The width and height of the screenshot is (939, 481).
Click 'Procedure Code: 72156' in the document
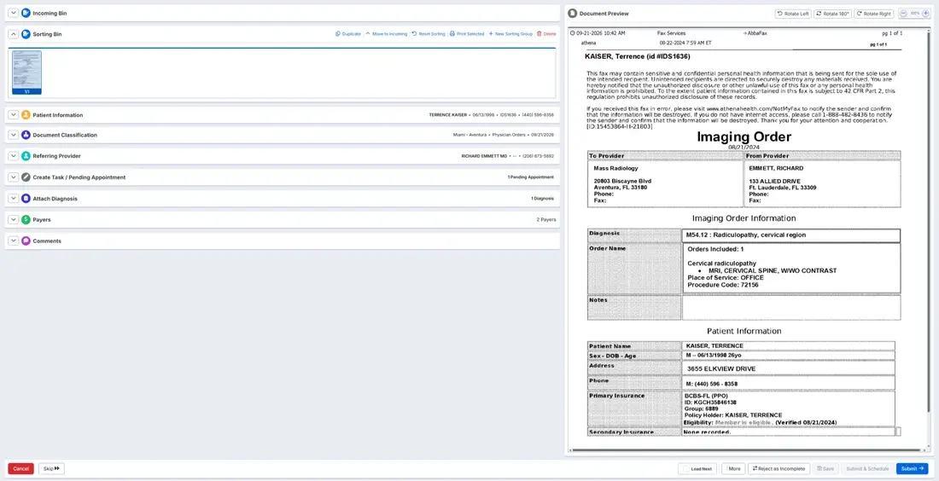tap(723, 286)
